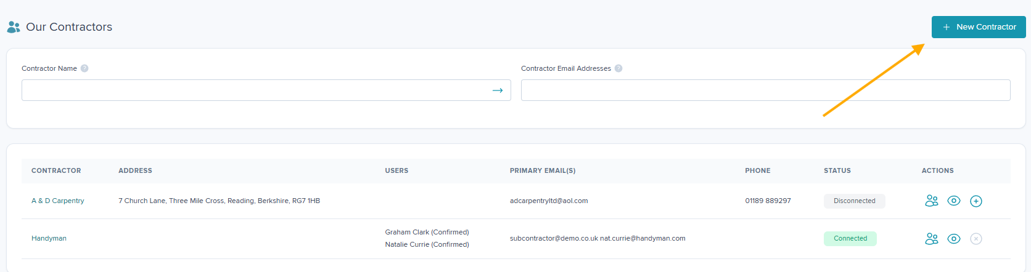Focus the Contractor Email Addresses field
Viewport: 1031px width, 272px height.
pyautogui.click(x=766, y=90)
